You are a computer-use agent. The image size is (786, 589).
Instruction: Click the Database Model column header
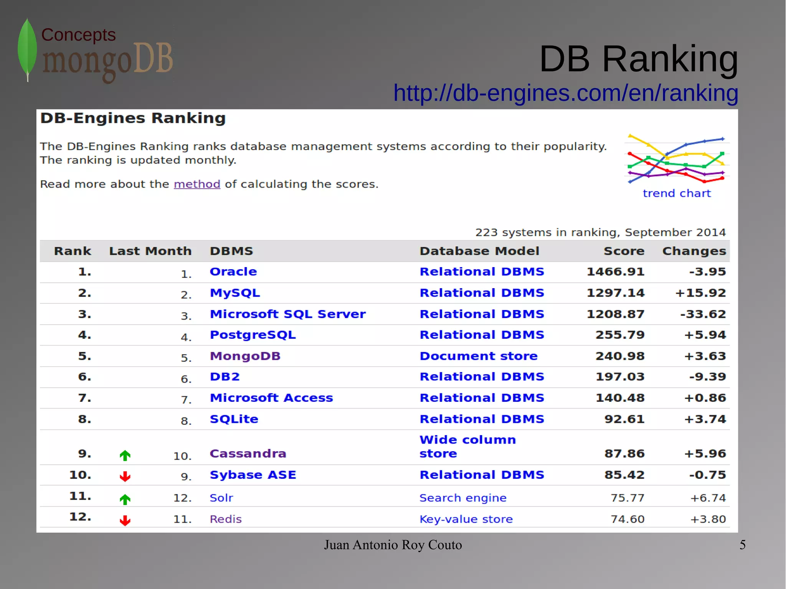tap(480, 251)
